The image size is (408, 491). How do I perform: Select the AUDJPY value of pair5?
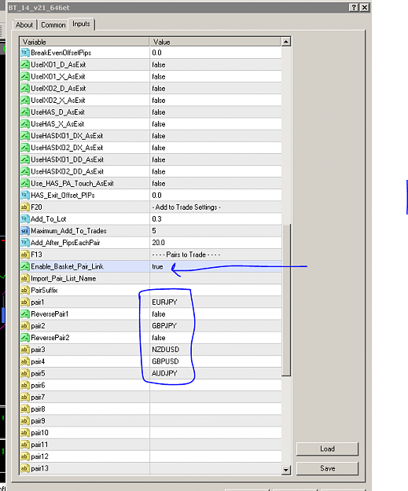pyautogui.click(x=164, y=373)
